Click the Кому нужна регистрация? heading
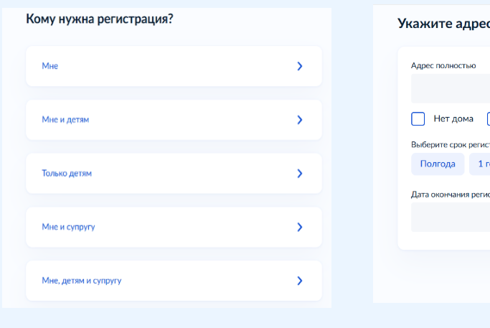The image size is (490, 328). 100,19
